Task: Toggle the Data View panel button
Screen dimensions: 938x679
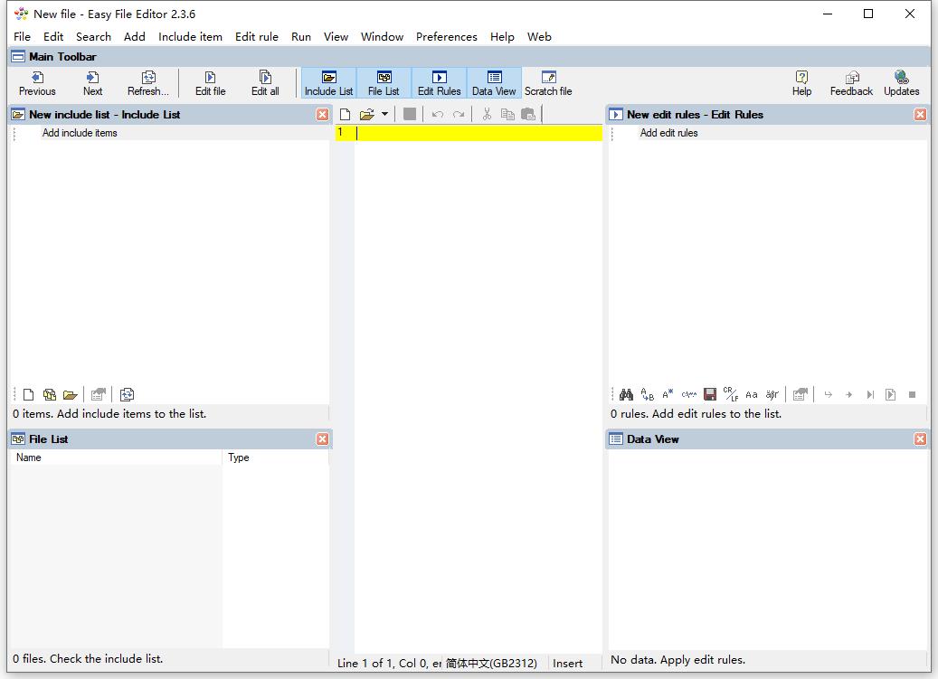Action: (494, 84)
